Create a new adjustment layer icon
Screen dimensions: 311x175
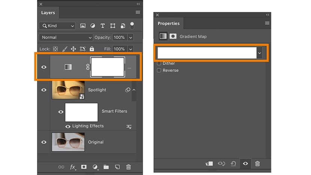click(x=95, y=167)
